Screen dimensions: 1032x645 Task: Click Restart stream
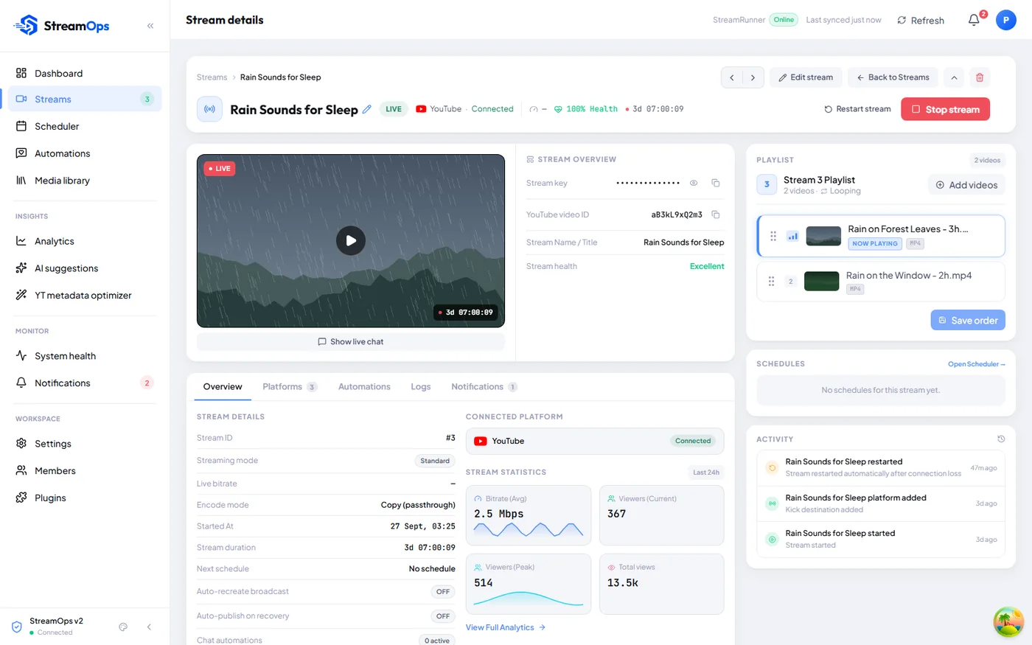pos(857,109)
